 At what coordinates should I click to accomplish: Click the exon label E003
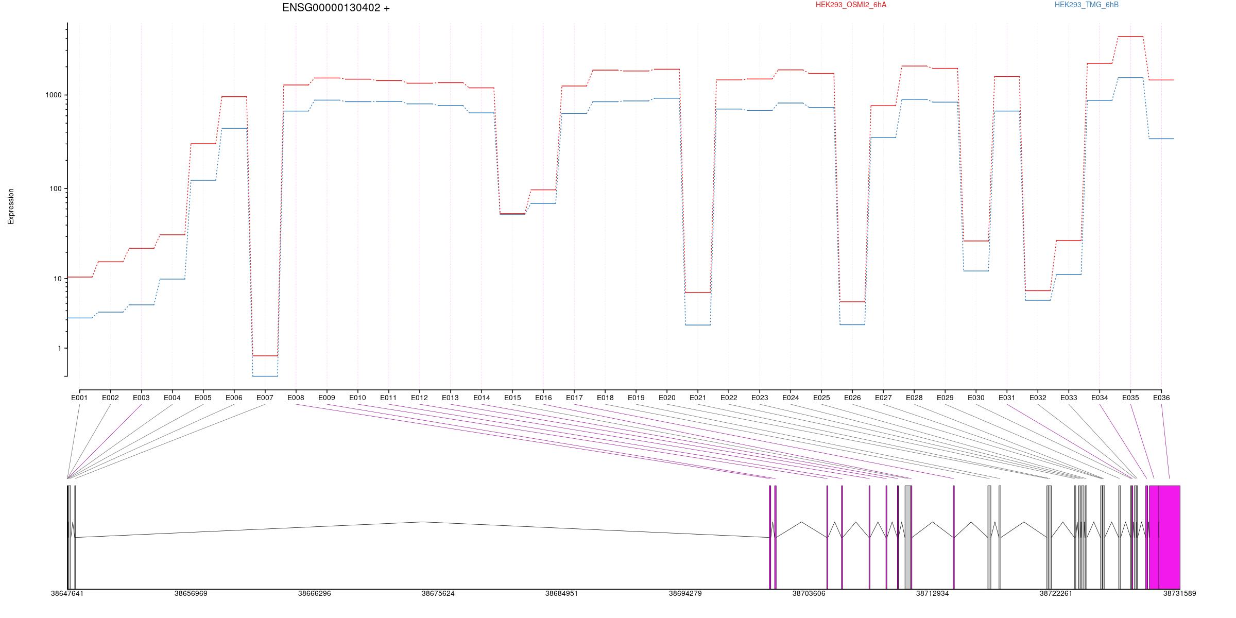pos(141,398)
